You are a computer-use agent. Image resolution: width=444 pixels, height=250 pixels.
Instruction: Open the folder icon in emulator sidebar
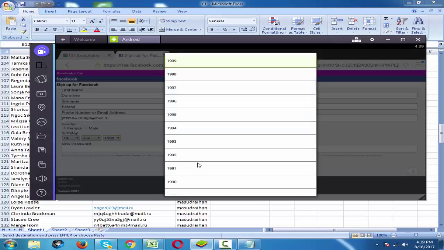pos(41,136)
